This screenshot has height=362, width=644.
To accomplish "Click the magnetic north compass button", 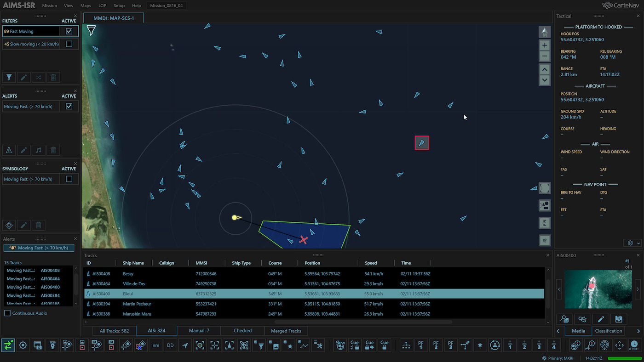I will (545, 32).
